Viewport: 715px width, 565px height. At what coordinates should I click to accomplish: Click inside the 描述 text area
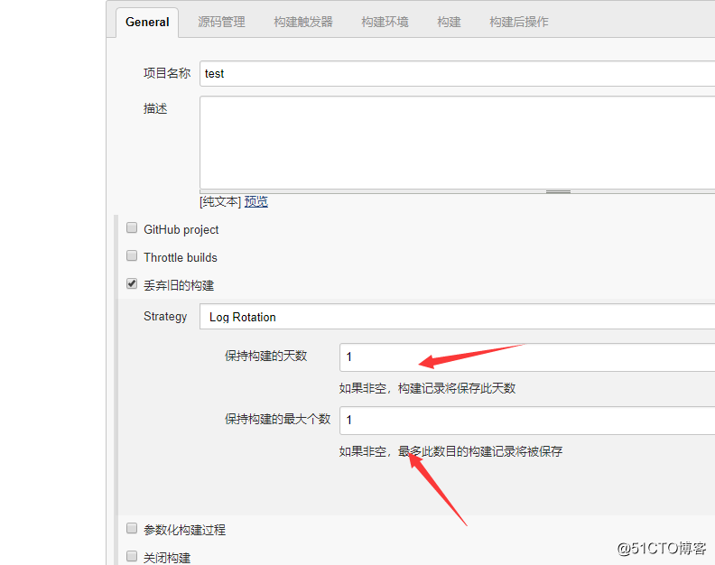point(457,143)
